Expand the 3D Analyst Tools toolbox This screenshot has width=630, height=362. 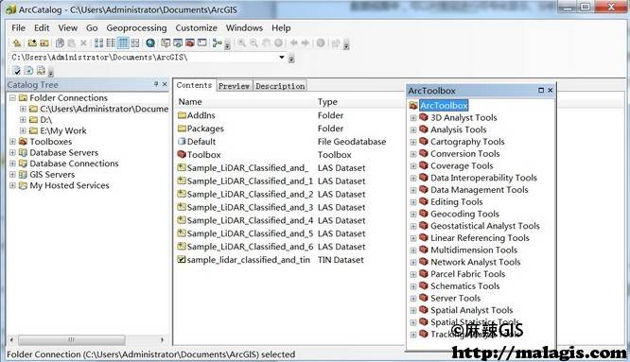pyautogui.click(x=413, y=118)
